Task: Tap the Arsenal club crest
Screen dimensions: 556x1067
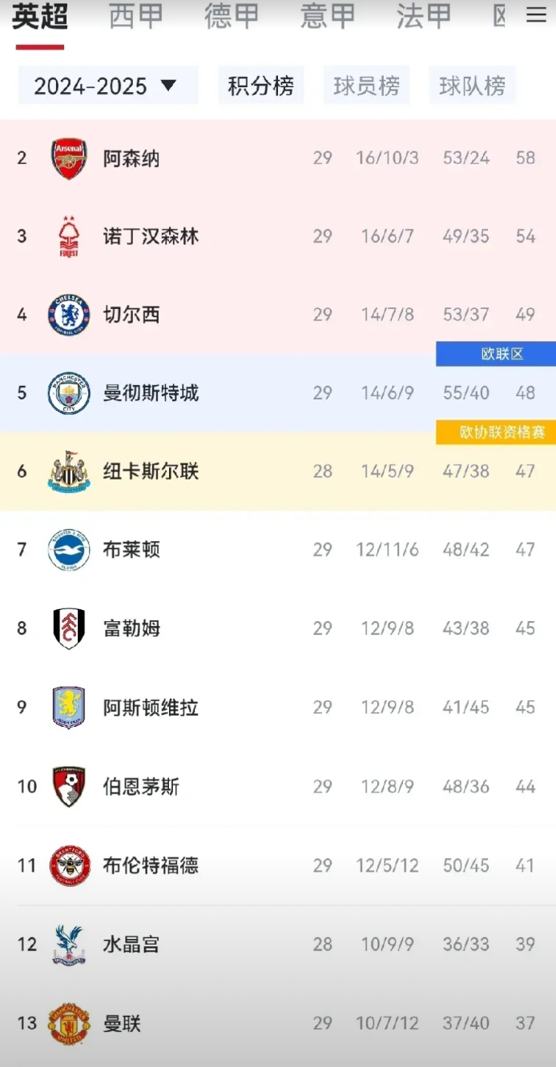Action: (x=69, y=158)
